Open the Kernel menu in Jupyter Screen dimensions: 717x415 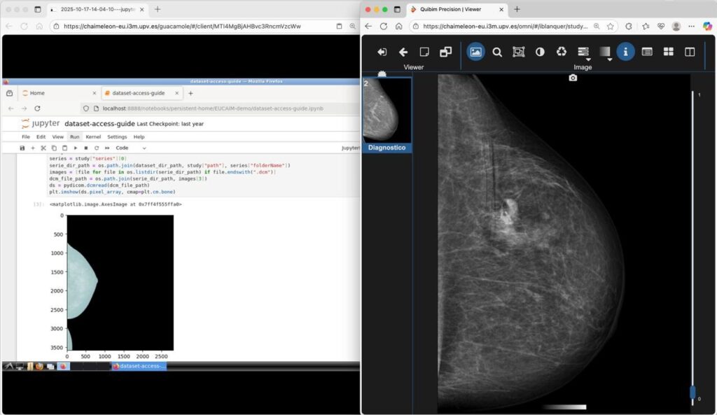click(x=92, y=137)
